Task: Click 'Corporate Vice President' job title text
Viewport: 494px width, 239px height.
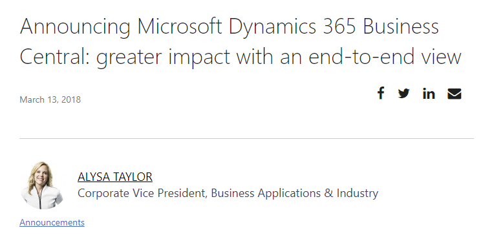Action: click(142, 193)
